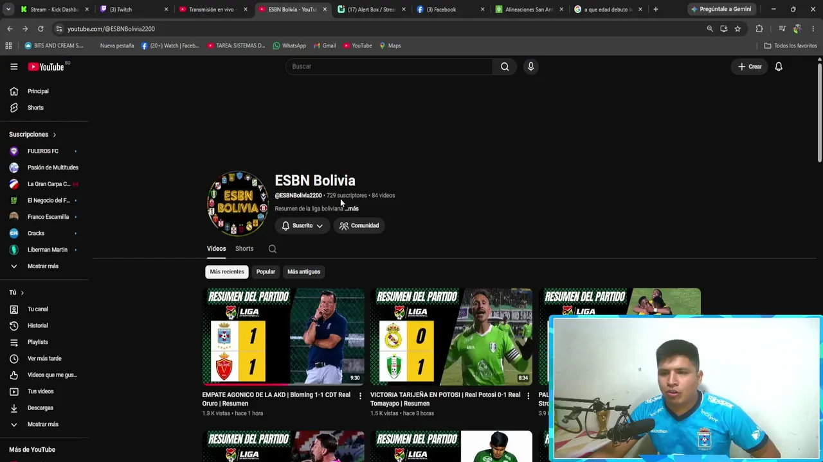
Task: Open the Maps bookmark
Action: [x=390, y=46]
